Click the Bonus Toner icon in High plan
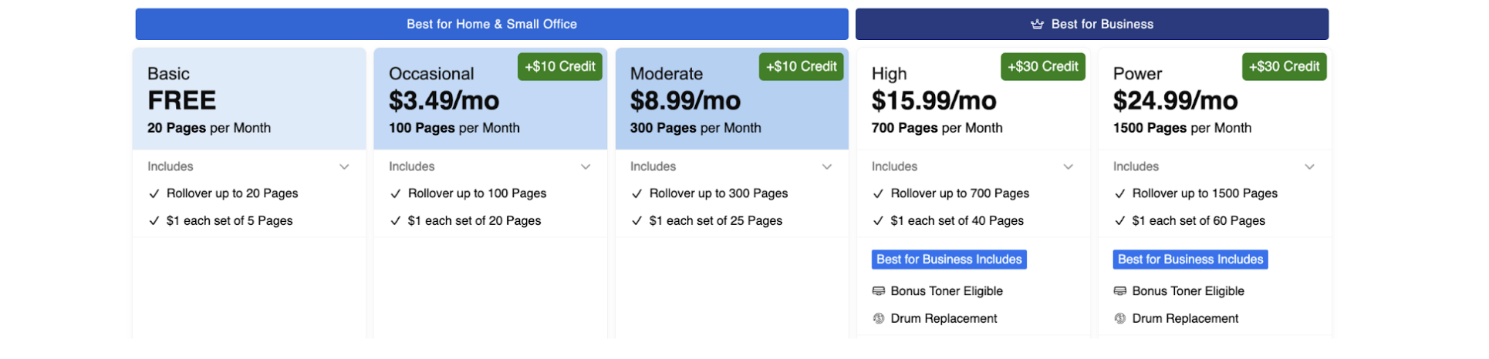 click(878, 291)
